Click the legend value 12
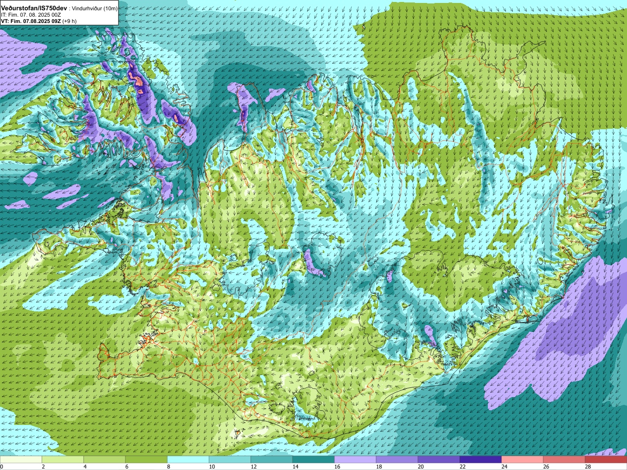 [x=253, y=467]
